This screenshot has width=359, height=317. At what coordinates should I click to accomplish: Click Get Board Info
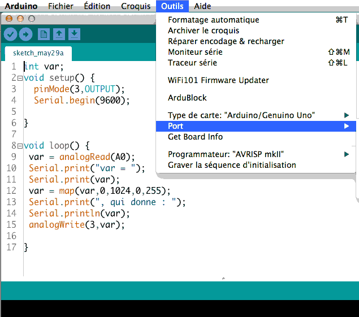click(x=195, y=137)
